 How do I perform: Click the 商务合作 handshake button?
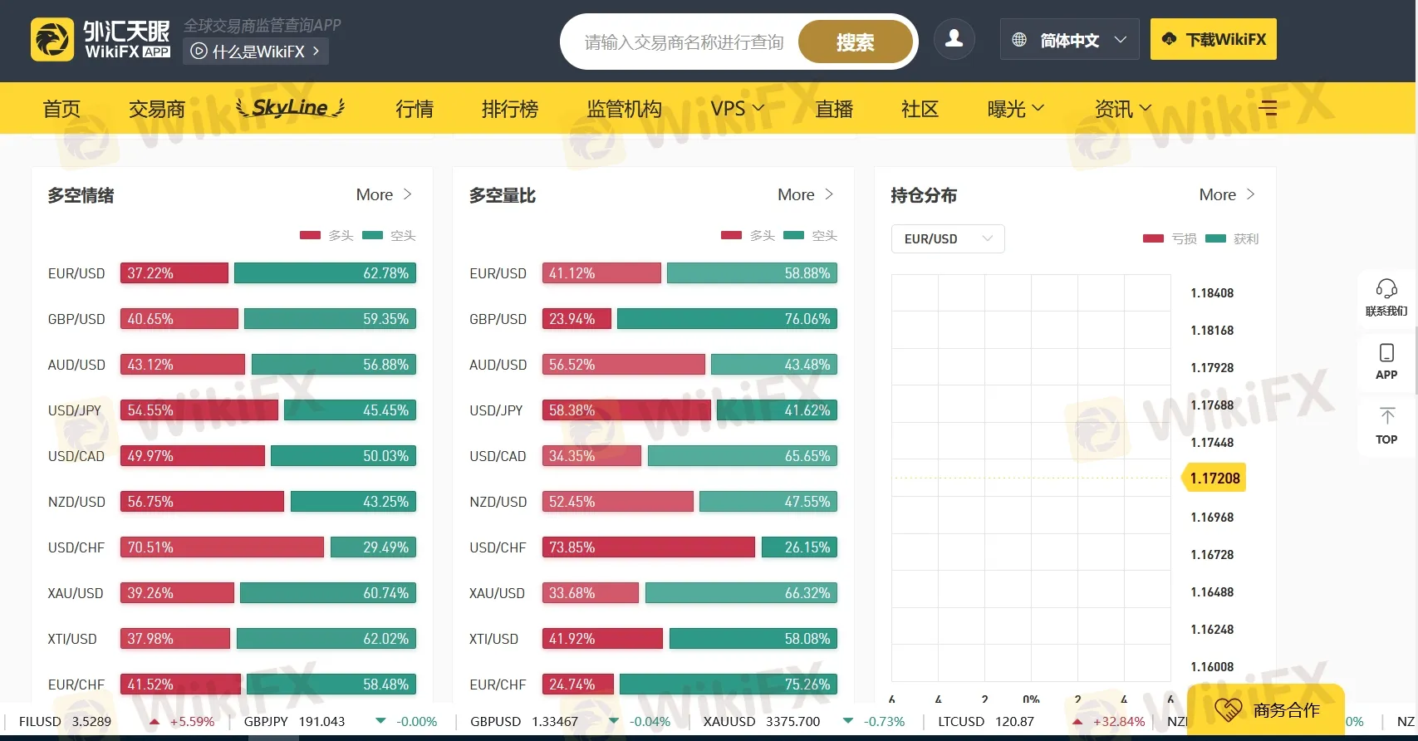tap(1267, 709)
